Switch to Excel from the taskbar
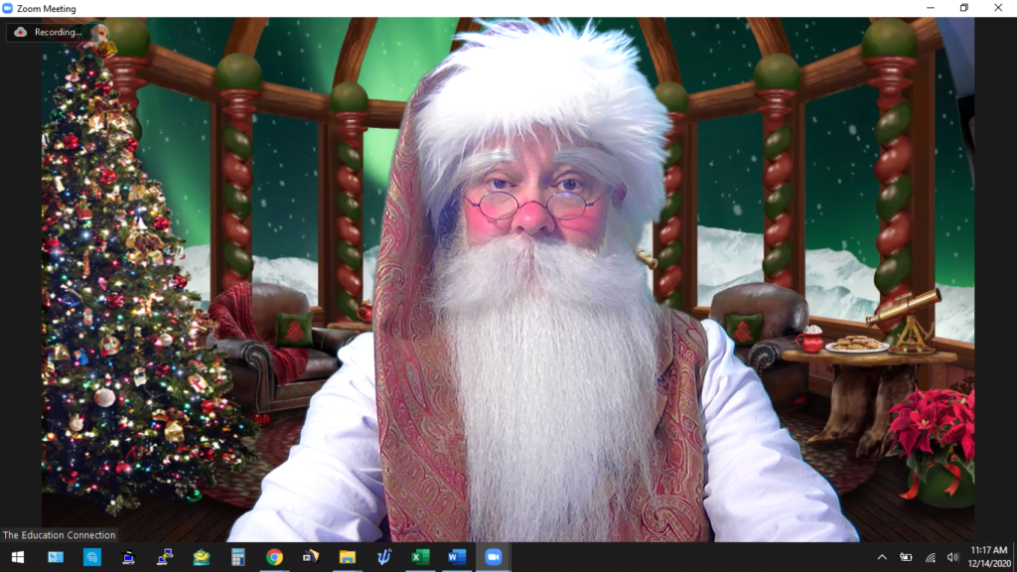Viewport: 1017px width, 572px height. coord(420,557)
